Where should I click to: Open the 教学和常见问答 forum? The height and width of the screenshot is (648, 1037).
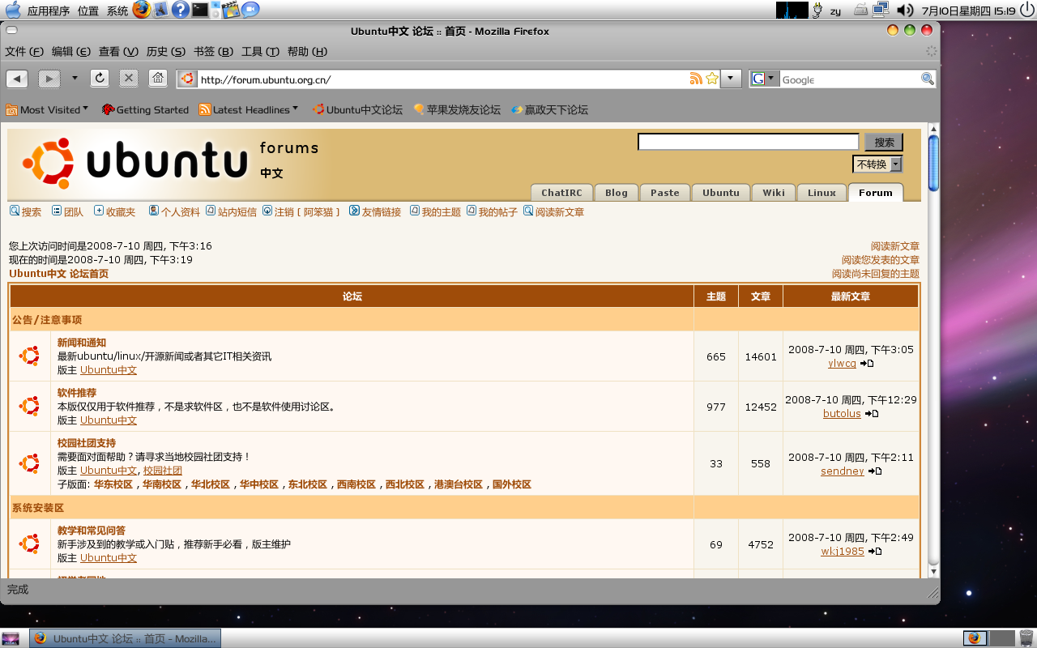(92, 531)
